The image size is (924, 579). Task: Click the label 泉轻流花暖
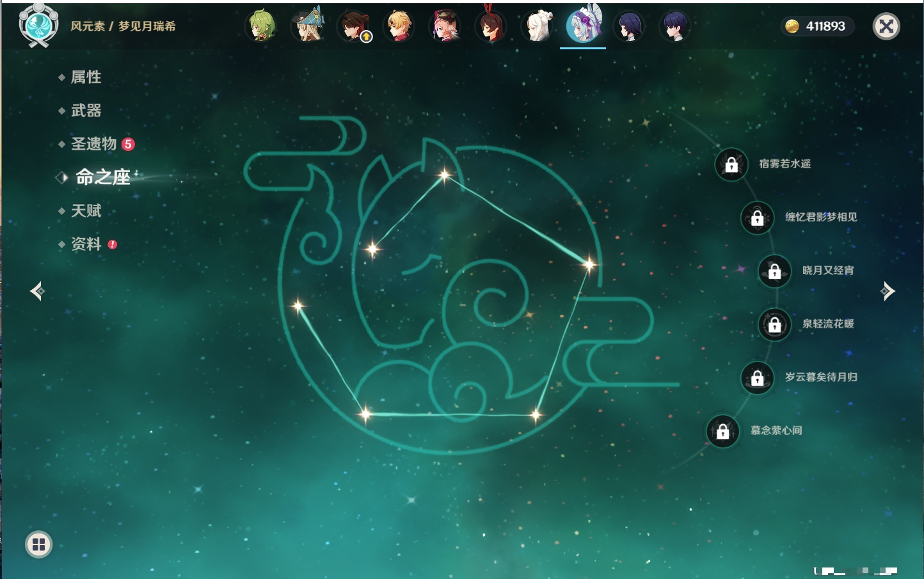(828, 324)
